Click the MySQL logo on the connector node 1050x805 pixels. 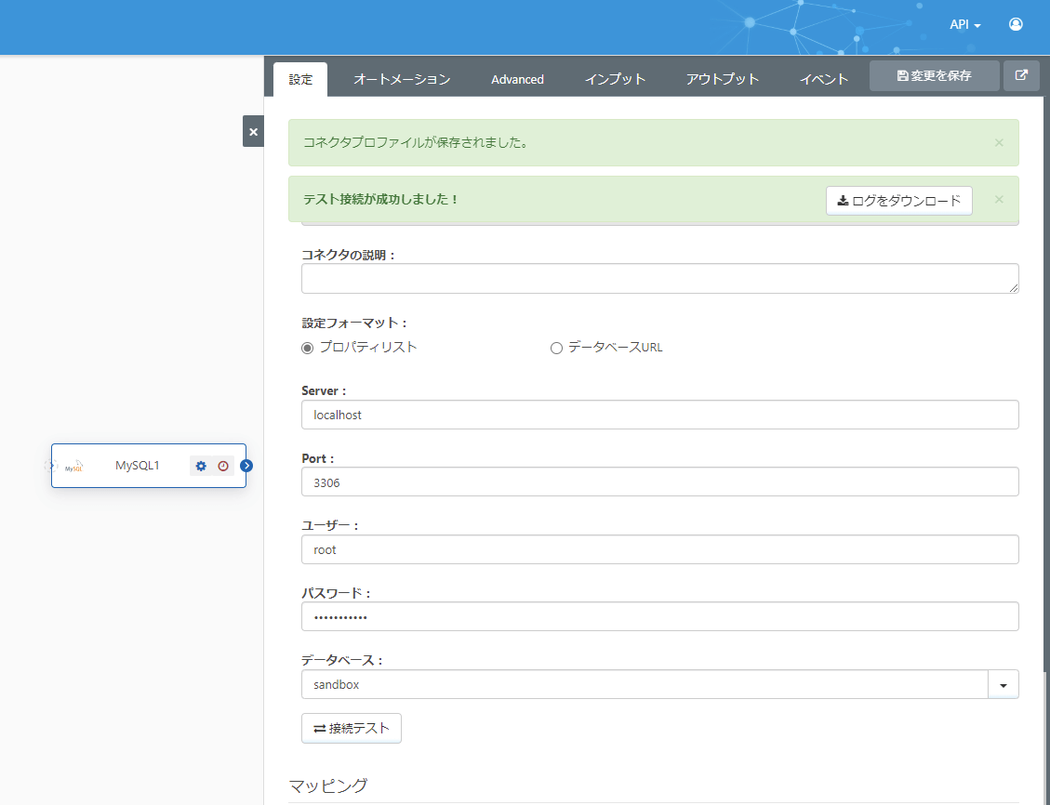[74, 467]
